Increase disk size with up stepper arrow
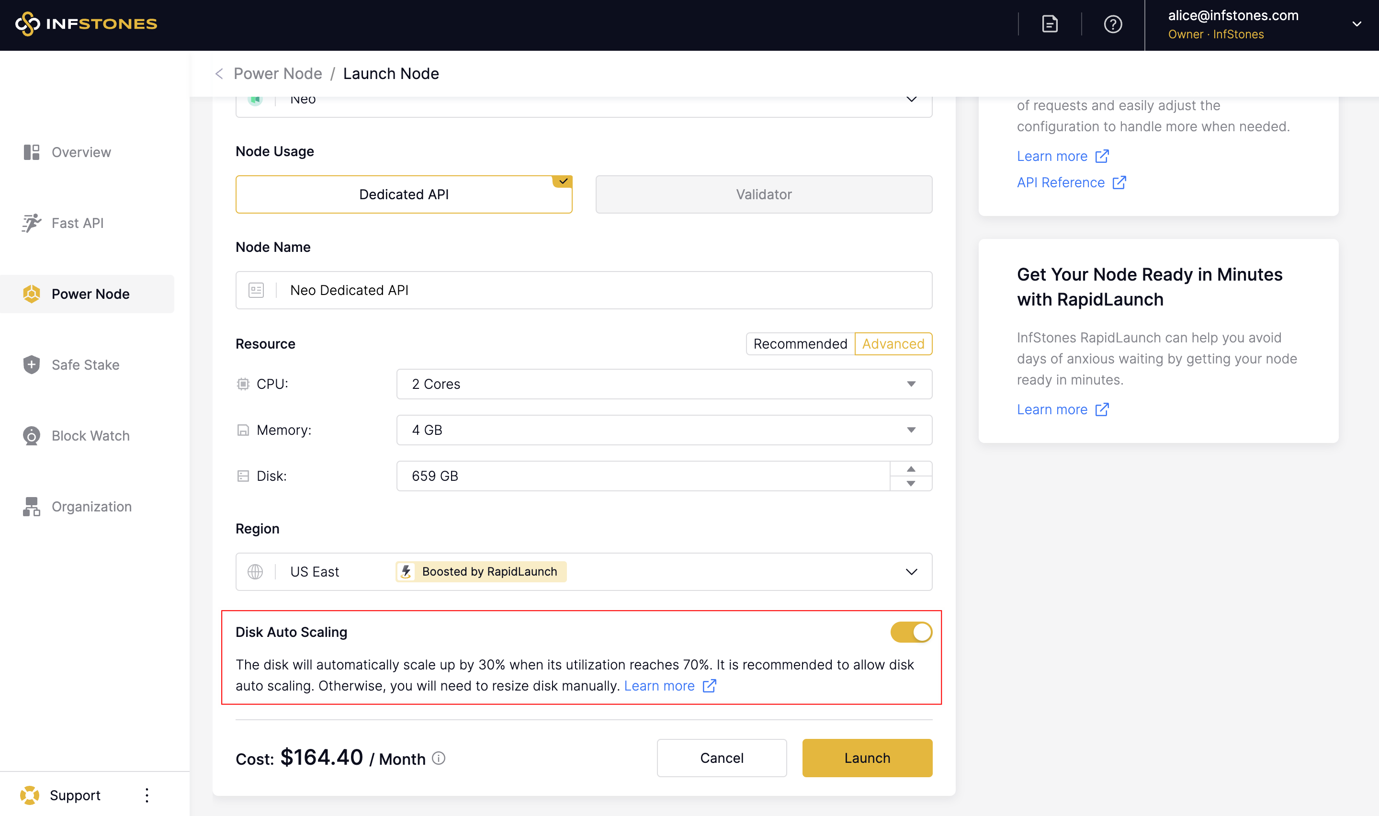This screenshot has width=1379, height=816. [x=911, y=469]
